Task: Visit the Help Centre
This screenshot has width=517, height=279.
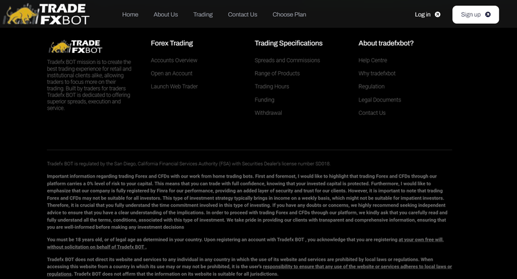Action: 373,60
